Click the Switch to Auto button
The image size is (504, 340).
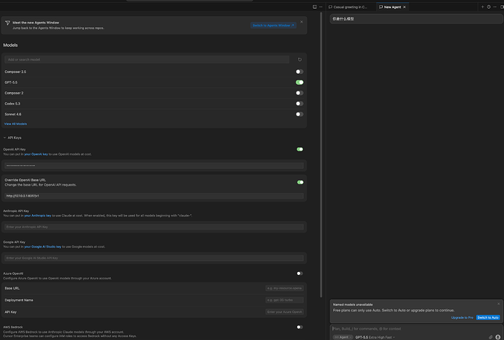(488, 317)
